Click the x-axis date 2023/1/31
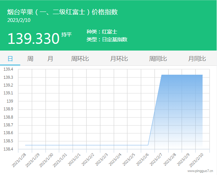The width and height of the screenshot is (217, 175). tap(60, 160)
